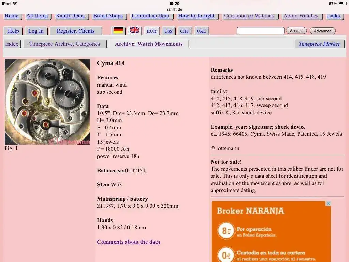Go to Ranfft Items
Image resolution: width=349 pixels, height=262 pixels.
click(70, 16)
